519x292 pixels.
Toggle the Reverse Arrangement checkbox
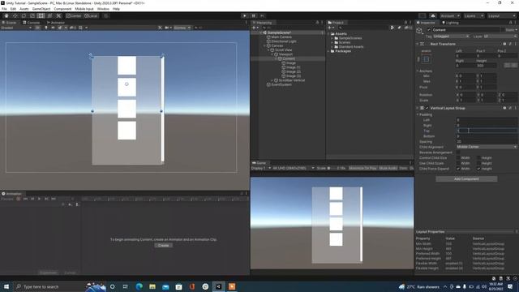[x=458, y=152]
